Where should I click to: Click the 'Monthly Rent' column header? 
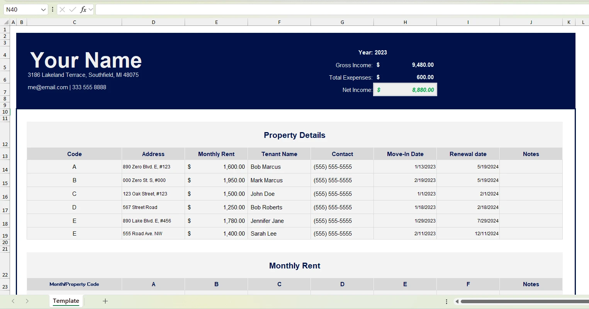tap(216, 154)
